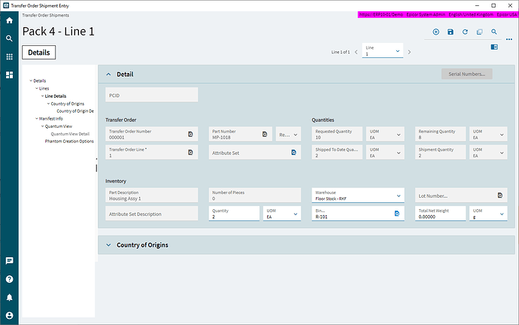
Task: Select Quantum View tree item
Action: pyautogui.click(x=59, y=126)
